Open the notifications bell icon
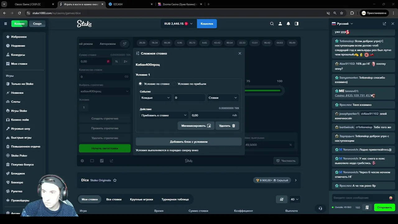The width and height of the screenshot is (398, 224). coord(288,24)
